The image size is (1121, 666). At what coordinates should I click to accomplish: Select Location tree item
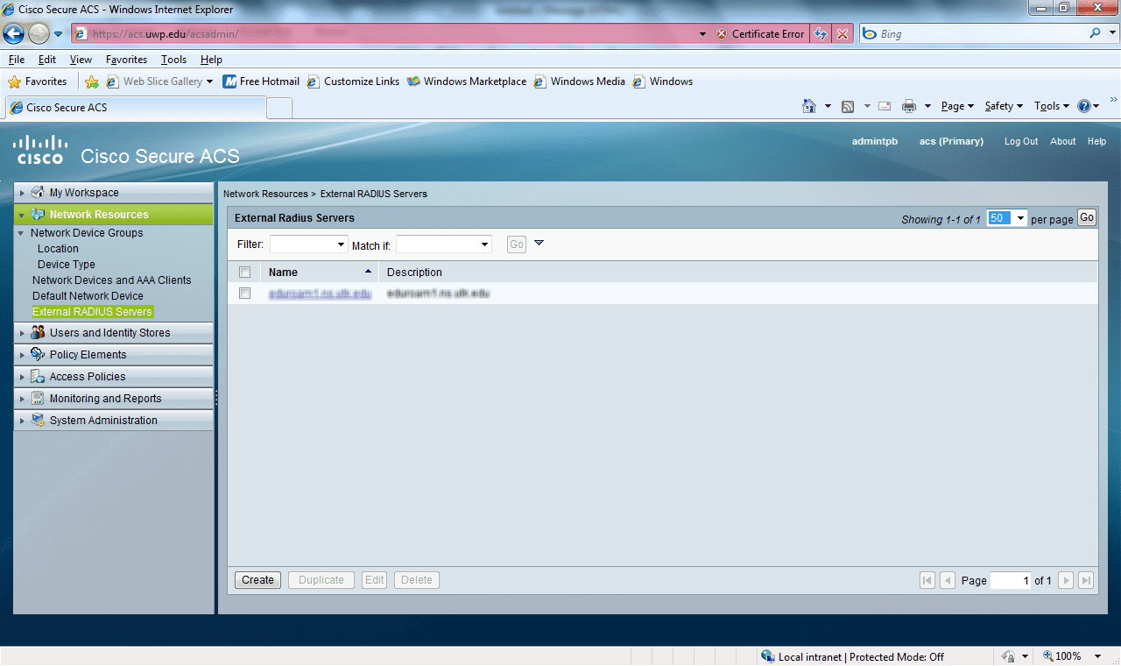coord(58,249)
